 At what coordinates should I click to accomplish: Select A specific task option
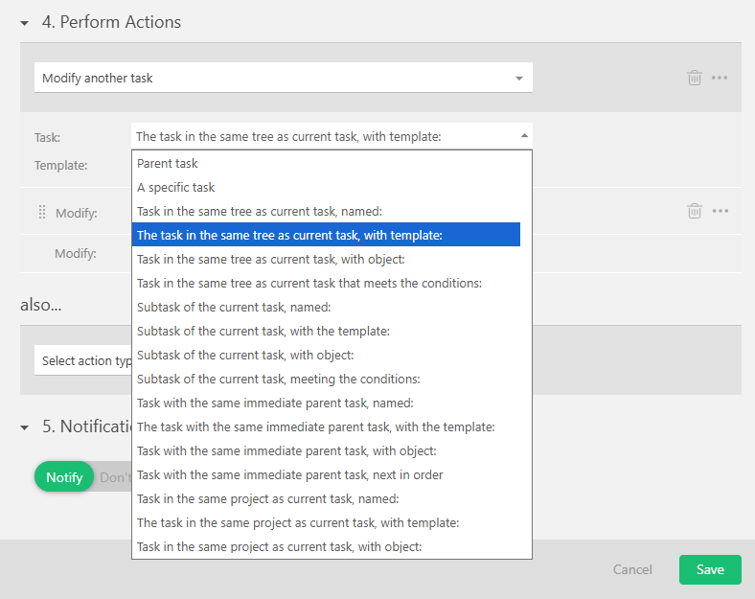[x=176, y=188]
